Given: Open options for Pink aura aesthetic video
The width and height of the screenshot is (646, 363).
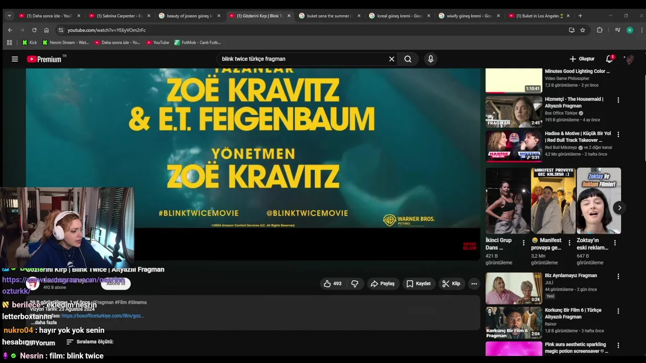Looking at the screenshot, I should (618, 346).
